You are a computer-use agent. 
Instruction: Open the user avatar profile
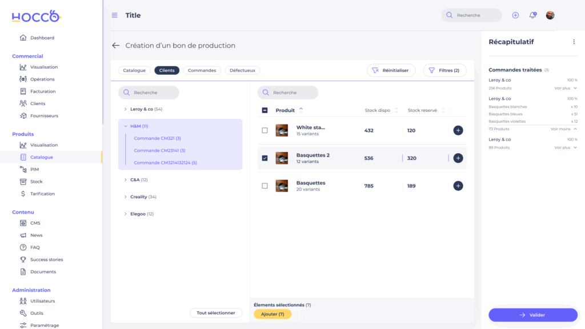point(550,15)
